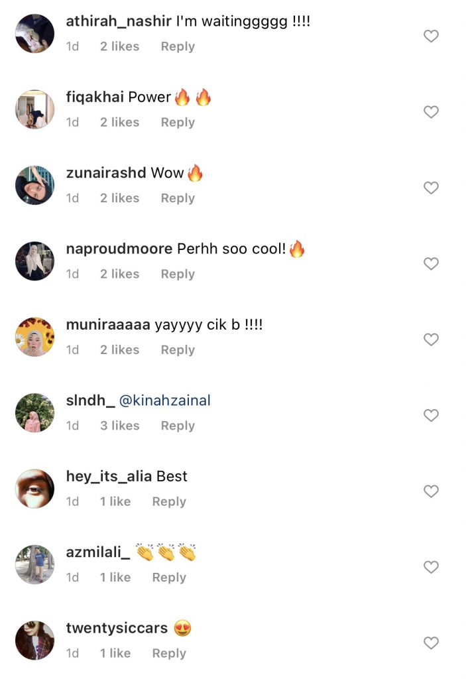Viewport: 466px width, 679px height.
Task: Like twentysiccars' heart-eyes comment
Action: [431, 643]
